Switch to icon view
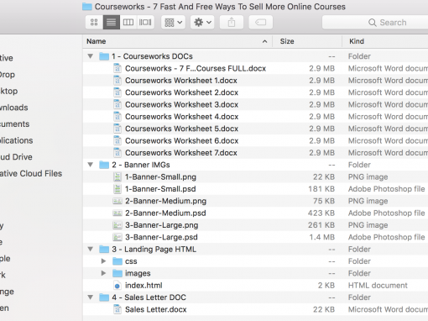 click(94, 22)
